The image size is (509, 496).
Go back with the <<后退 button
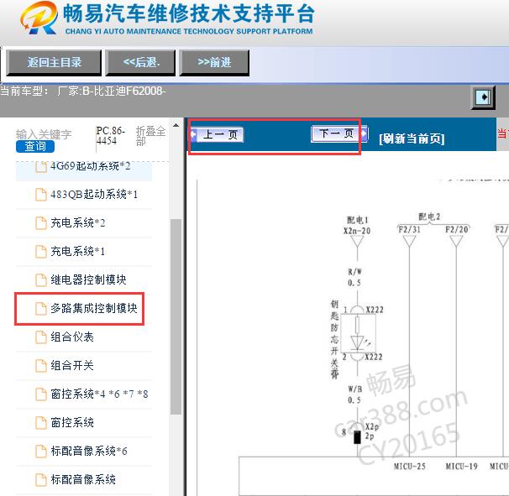pyautogui.click(x=140, y=63)
